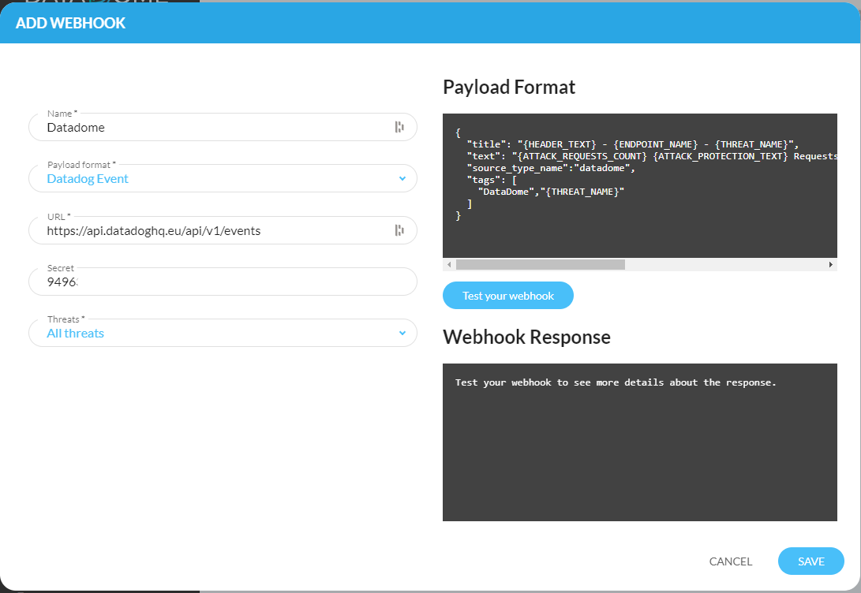Viewport: 861px width, 593px height.
Task: Cancel the add webhook dialog
Action: [730, 561]
